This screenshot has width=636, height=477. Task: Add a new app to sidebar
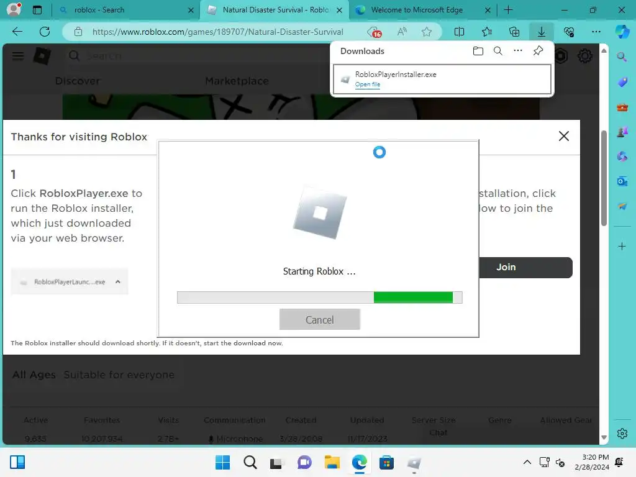[x=622, y=246]
